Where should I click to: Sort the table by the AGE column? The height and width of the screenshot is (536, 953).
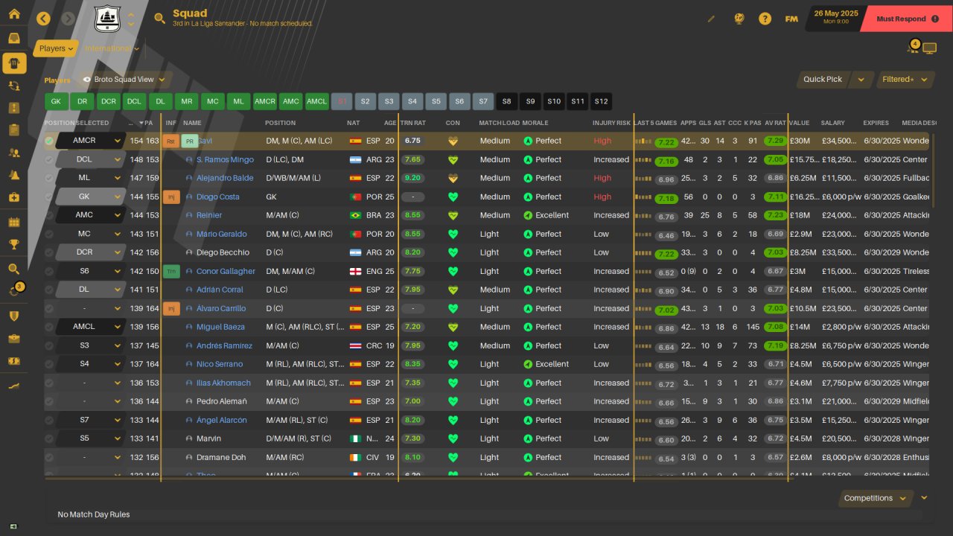pos(390,123)
